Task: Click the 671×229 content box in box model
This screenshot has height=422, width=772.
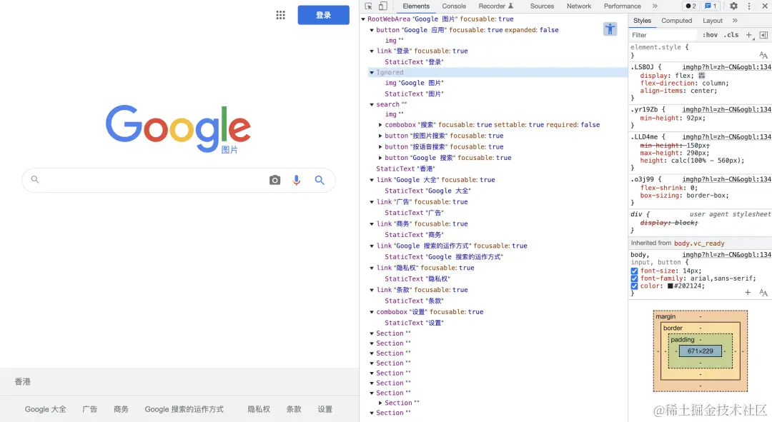Action: pos(700,351)
